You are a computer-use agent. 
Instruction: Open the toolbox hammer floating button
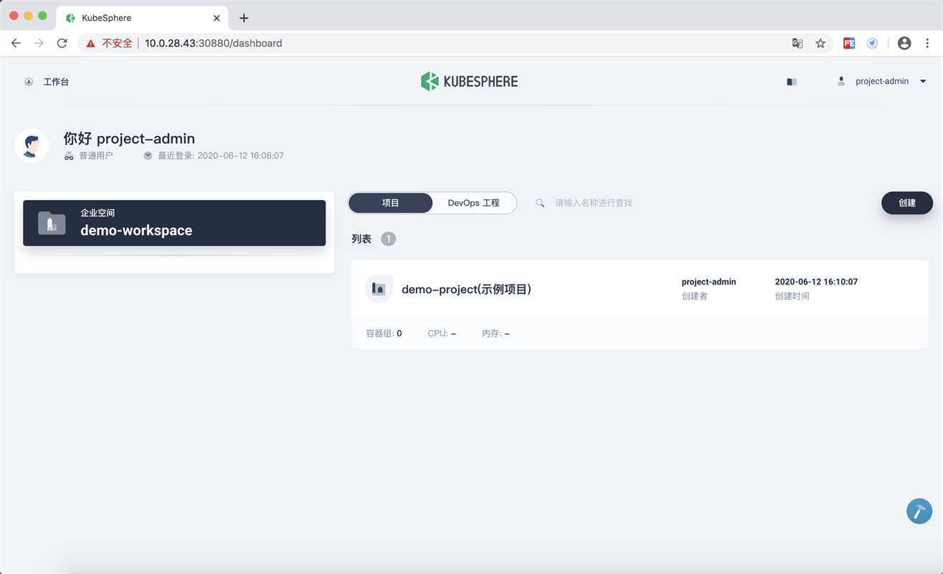click(919, 511)
